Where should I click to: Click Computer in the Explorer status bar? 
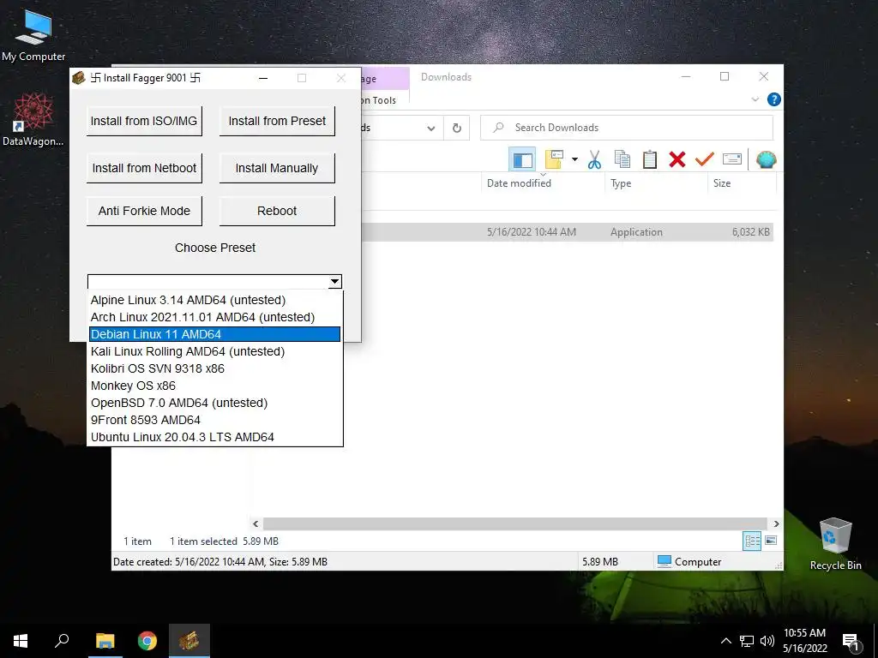click(x=689, y=562)
